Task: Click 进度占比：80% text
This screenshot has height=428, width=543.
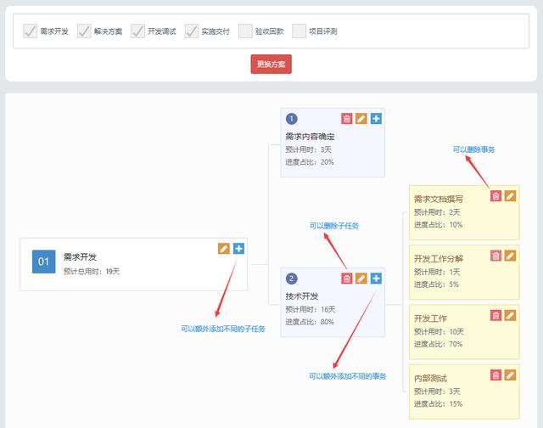Action: click(x=310, y=322)
